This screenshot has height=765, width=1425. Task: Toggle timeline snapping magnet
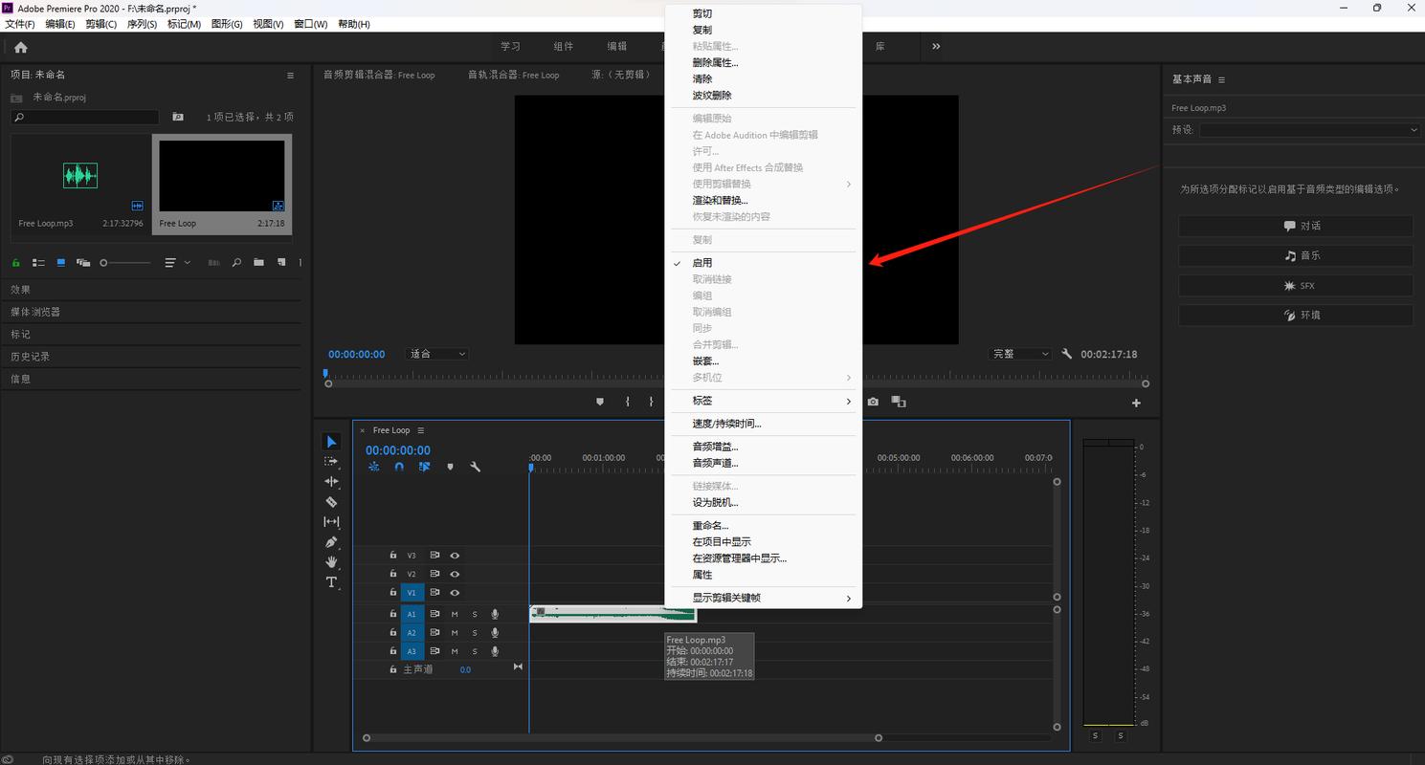click(x=399, y=467)
